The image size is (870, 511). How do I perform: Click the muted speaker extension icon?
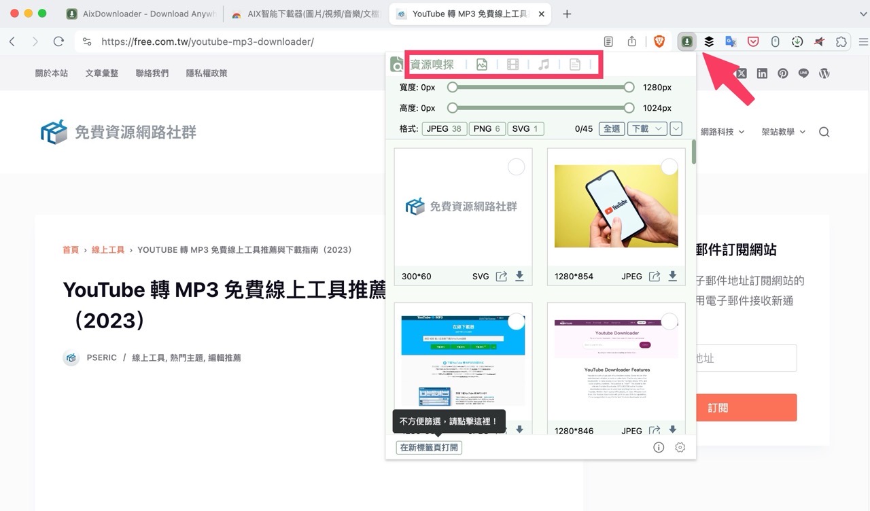point(819,41)
